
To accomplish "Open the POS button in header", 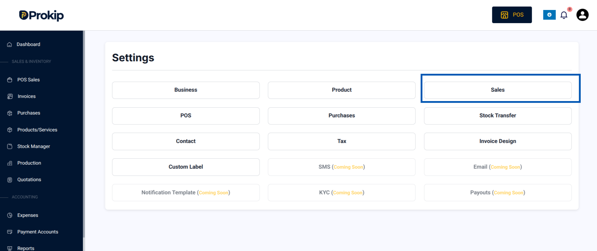I will click(512, 15).
